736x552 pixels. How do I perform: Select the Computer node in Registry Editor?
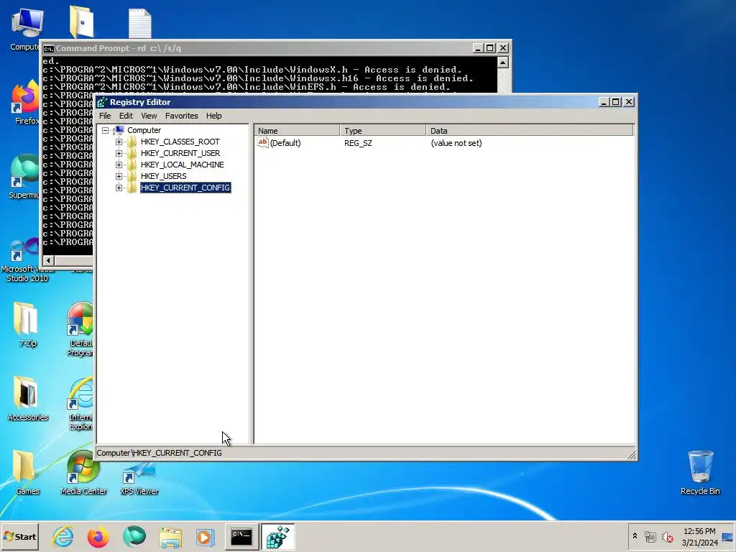point(144,131)
